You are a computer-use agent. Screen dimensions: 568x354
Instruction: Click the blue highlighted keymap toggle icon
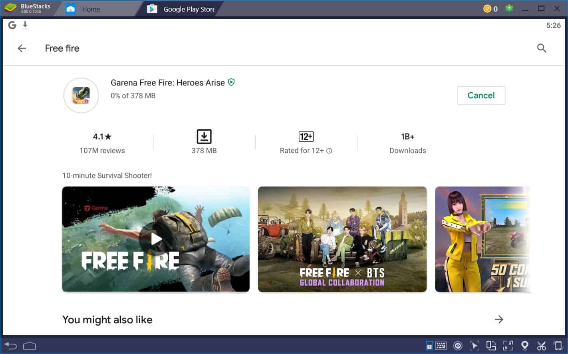click(x=429, y=346)
